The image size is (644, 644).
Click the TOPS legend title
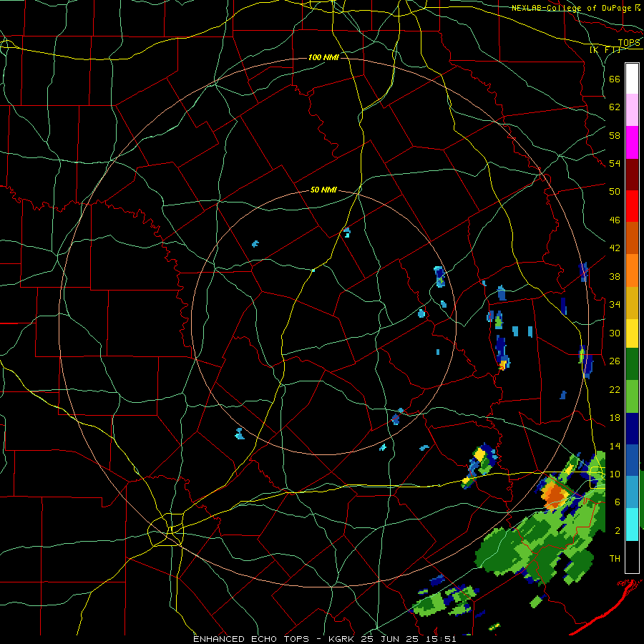(629, 43)
